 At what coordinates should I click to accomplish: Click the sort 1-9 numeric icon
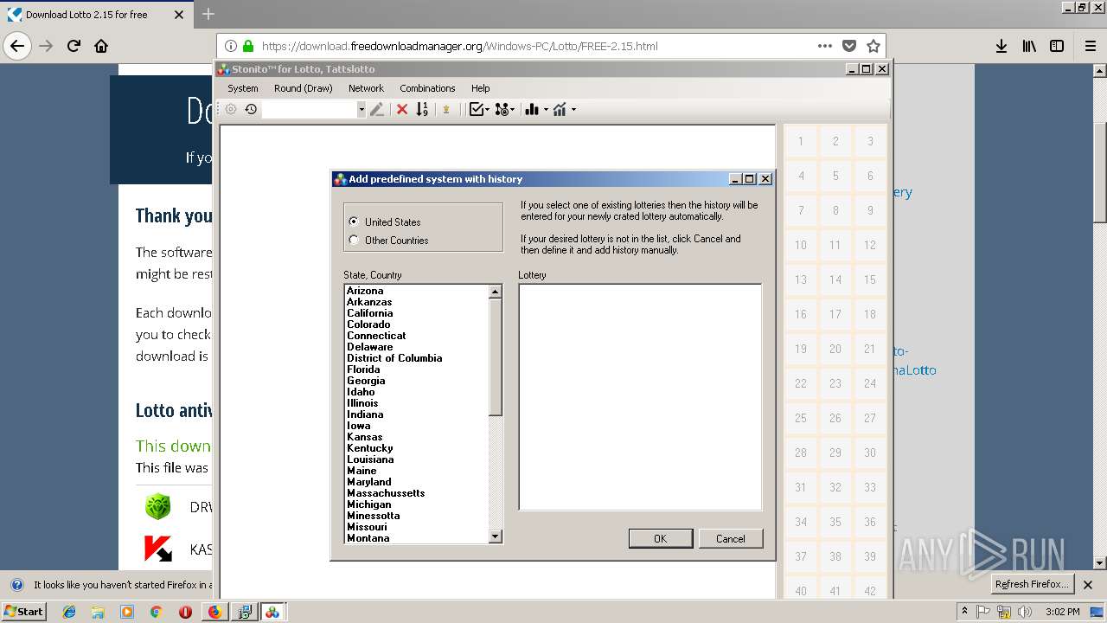click(x=422, y=109)
